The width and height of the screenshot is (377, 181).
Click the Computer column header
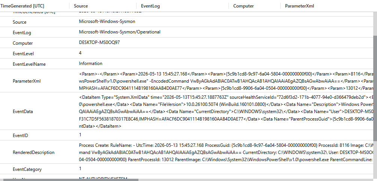pos(243,6)
